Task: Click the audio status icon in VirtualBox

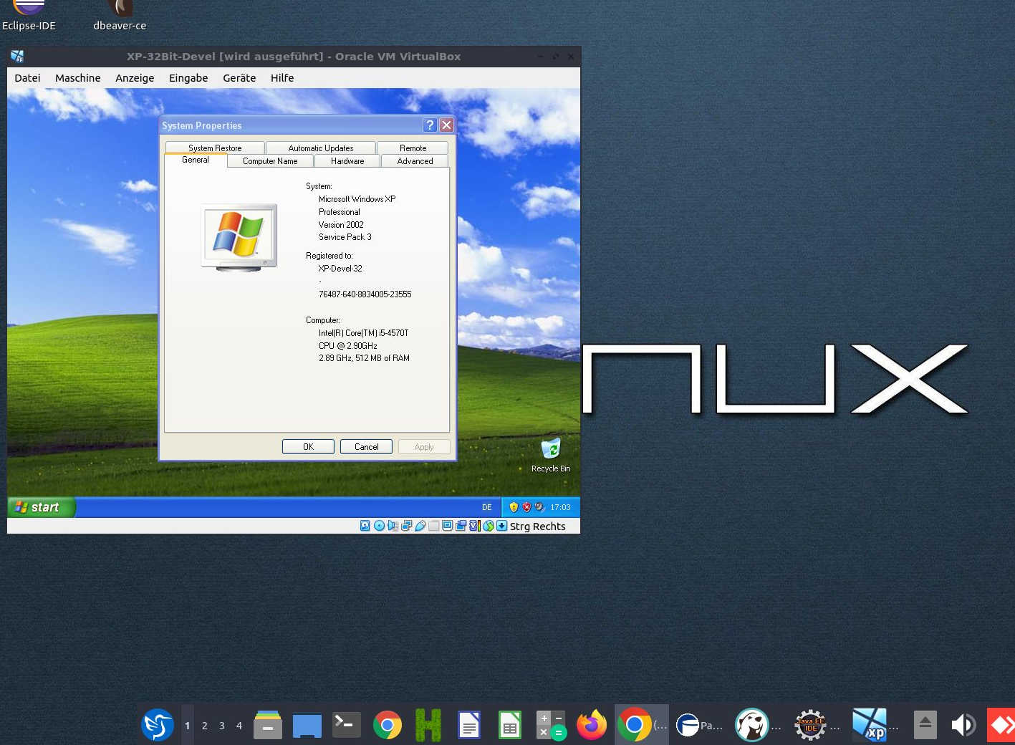Action: (x=393, y=526)
